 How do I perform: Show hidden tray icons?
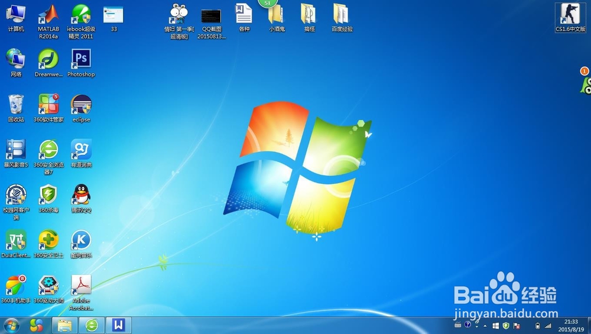point(485,326)
